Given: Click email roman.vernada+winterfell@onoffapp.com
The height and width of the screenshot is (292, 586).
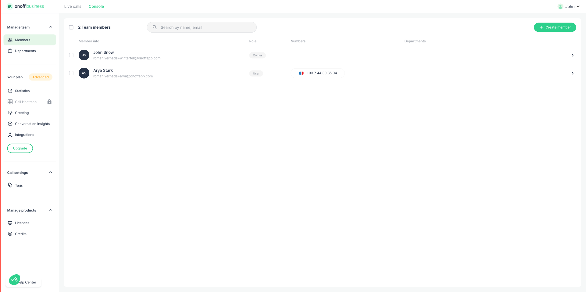Looking at the screenshot, I should (x=127, y=58).
